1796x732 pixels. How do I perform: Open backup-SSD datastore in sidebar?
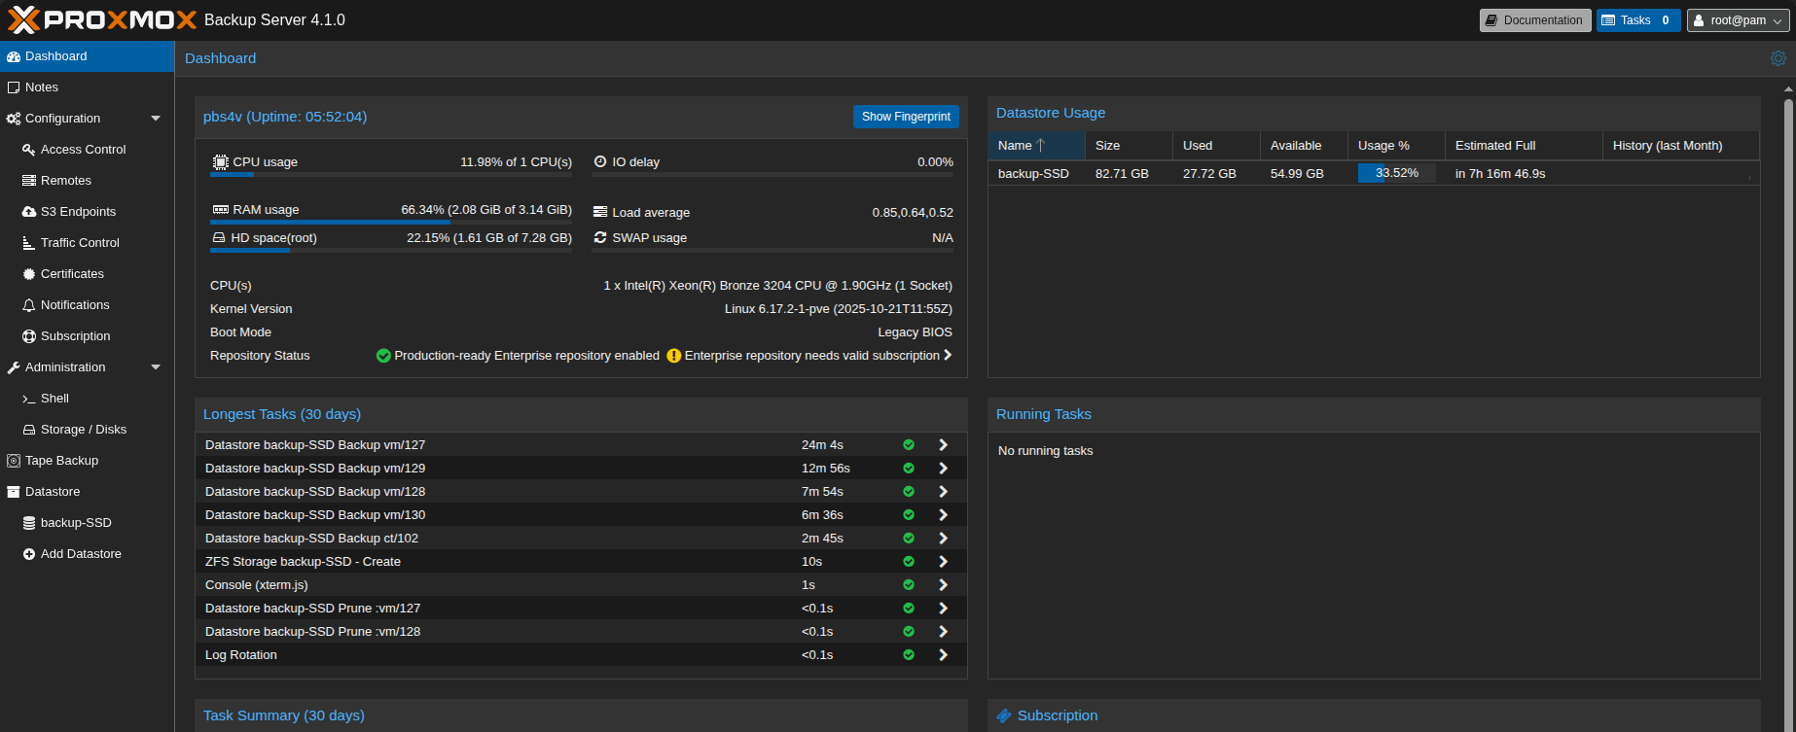[x=88, y=523]
